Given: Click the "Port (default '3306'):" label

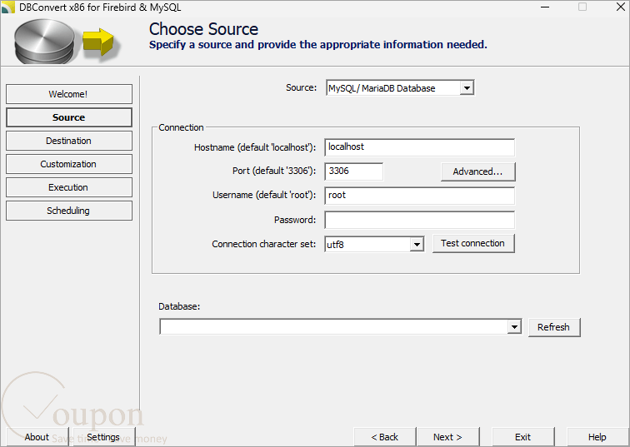Looking at the screenshot, I should pyautogui.click(x=274, y=171).
